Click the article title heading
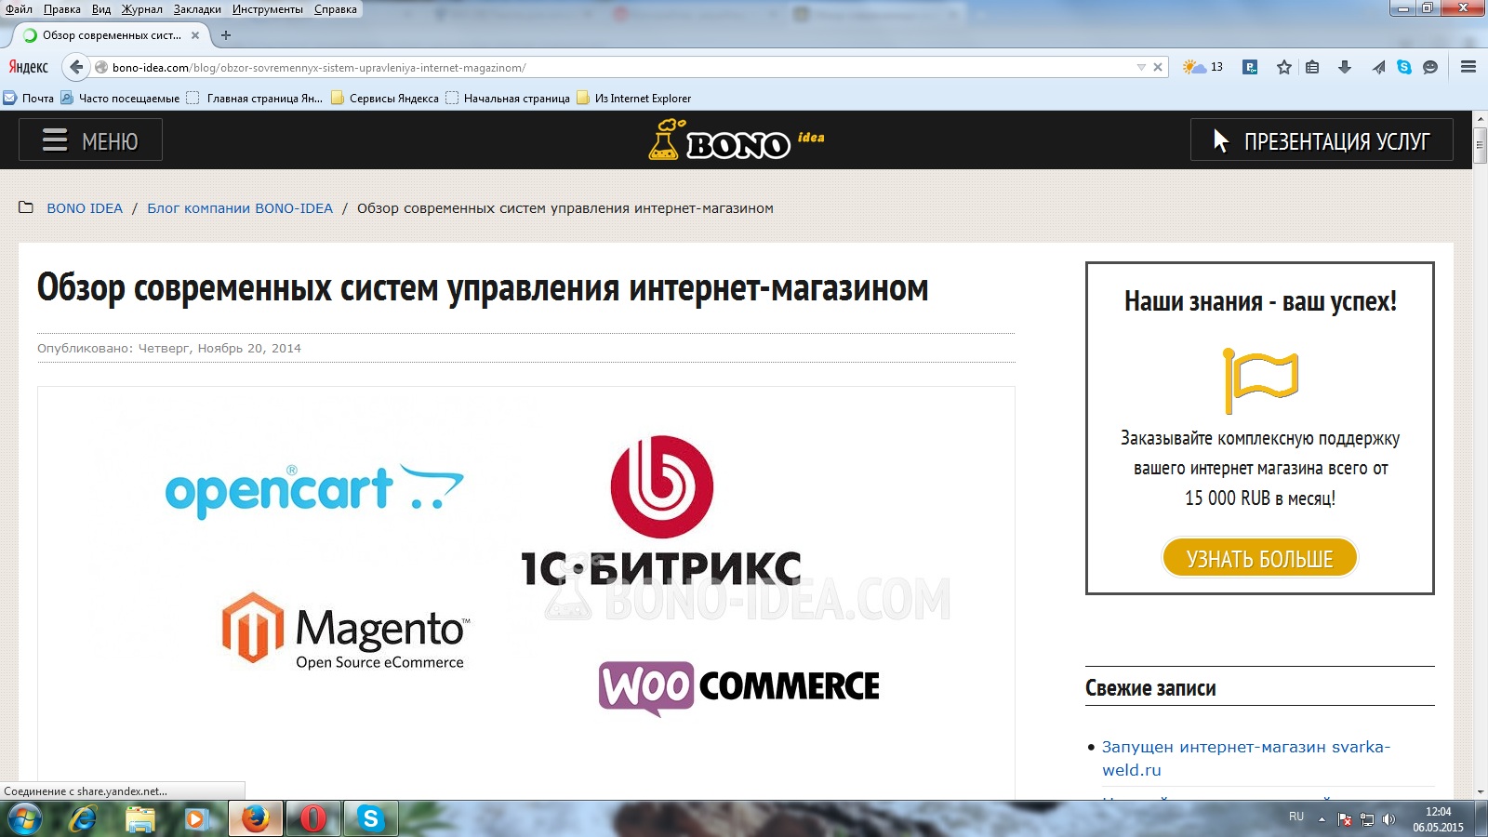Screen dimensions: 1488x837 click(483, 288)
